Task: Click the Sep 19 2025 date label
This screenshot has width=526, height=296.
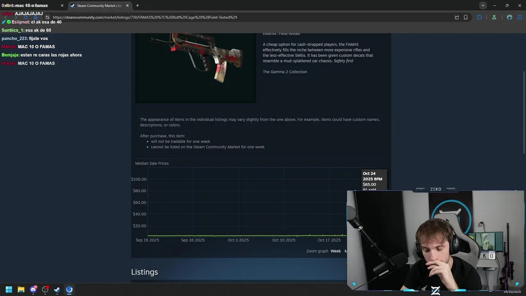Action: click(148, 240)
